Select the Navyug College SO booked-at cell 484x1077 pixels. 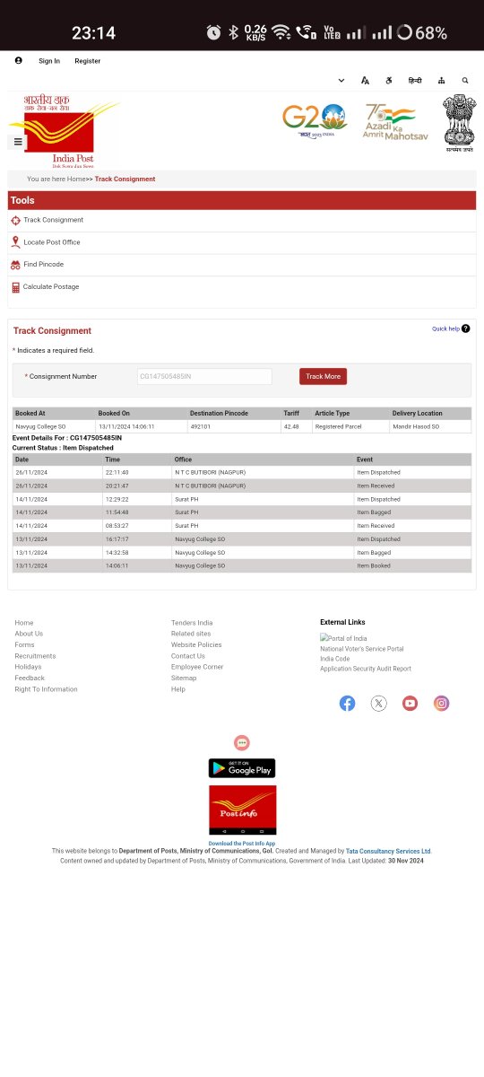point(55,426)
